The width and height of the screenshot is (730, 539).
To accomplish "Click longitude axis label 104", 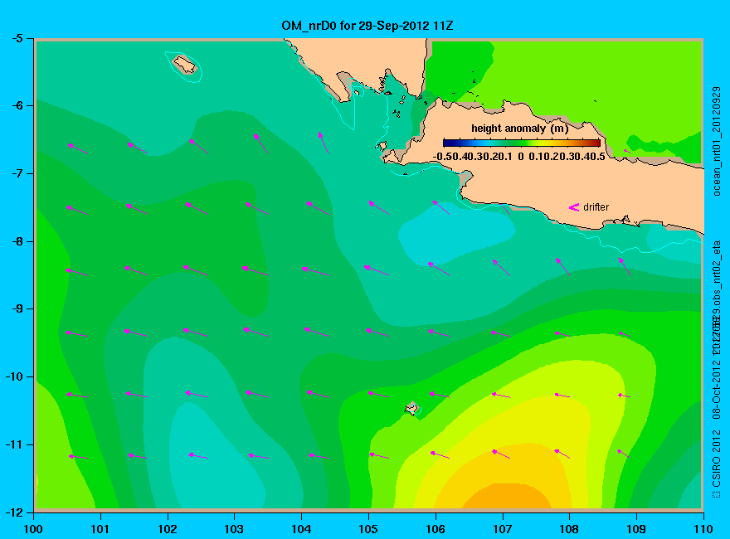I will point(301,529).
